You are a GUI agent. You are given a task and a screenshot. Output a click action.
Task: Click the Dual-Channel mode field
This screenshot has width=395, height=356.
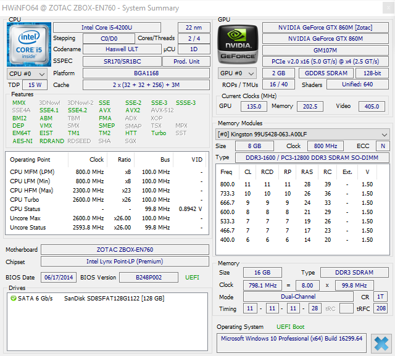click(x=298, y=297)
